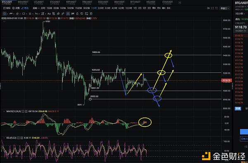
Task: Open MACD indicator settings gear
Action: tap(23, 111)
